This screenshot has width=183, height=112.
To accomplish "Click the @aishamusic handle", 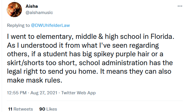I will (39, 13).
